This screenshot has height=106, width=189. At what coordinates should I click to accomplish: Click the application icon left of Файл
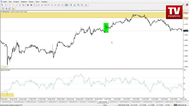(1, 2)
